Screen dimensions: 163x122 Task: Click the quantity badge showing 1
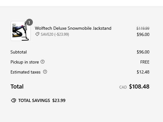click(29, 22)
